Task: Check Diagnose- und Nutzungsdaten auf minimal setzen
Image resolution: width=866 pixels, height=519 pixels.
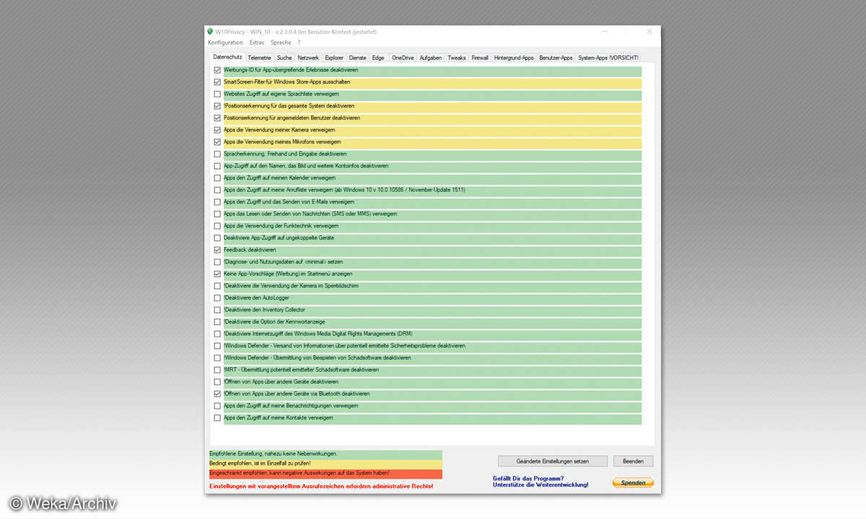Action: 217,262
